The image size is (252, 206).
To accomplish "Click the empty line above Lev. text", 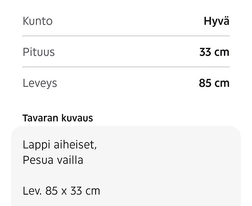I will pyautogui.click(x=126, y=175).
